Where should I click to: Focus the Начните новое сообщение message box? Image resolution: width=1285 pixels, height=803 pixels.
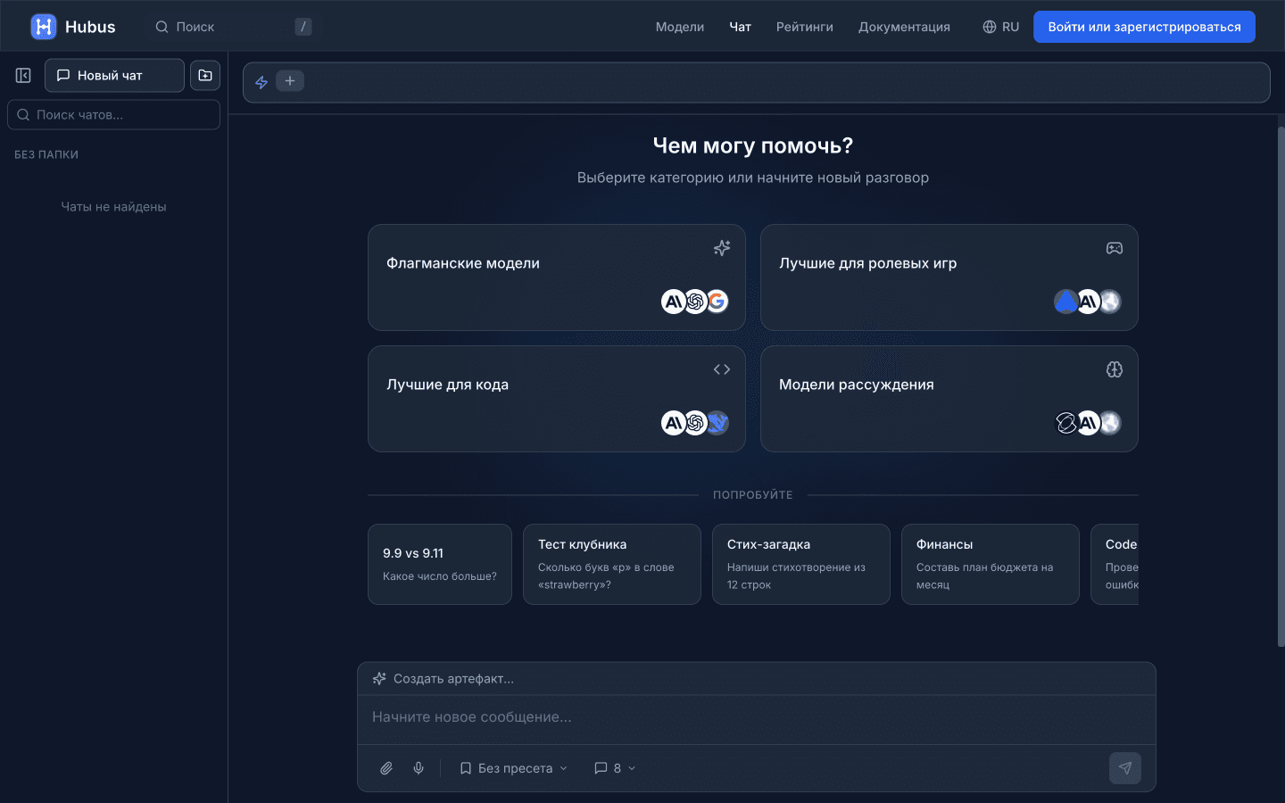pyautogui.click(x=757, y=717)
